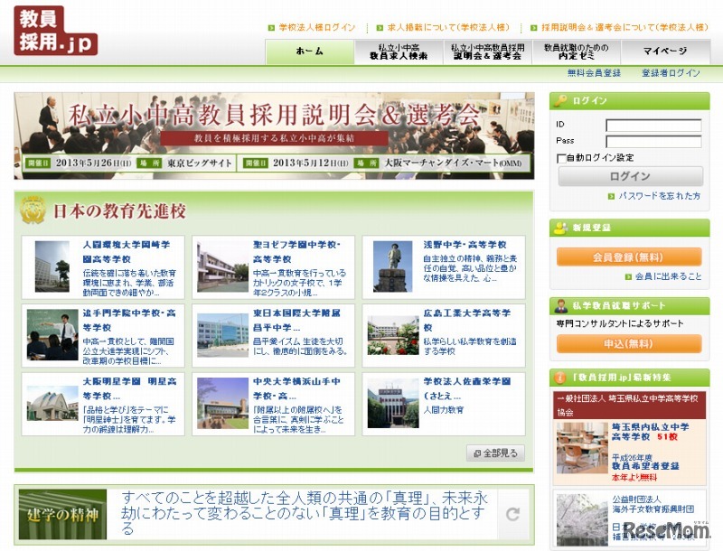Click the orange 会員登録(無料) button
Viewport: 723px width, 551px height.
tap(629, 257)
